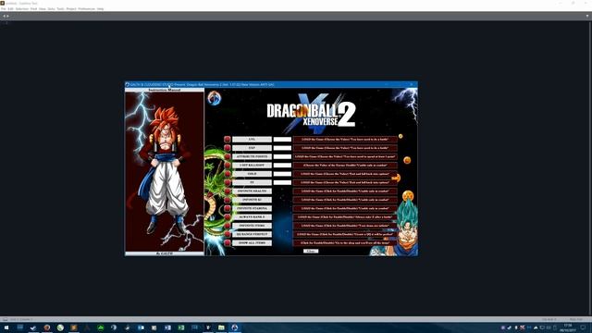The height and width of the screenshot is (333, 592).
Task: Click the red indicator beside LVL
Action: pyautogui.click(x=228, y=140)
